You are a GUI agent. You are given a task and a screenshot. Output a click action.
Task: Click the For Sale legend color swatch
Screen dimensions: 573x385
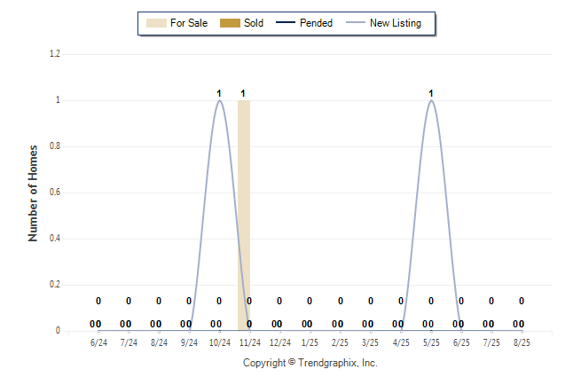156,23
